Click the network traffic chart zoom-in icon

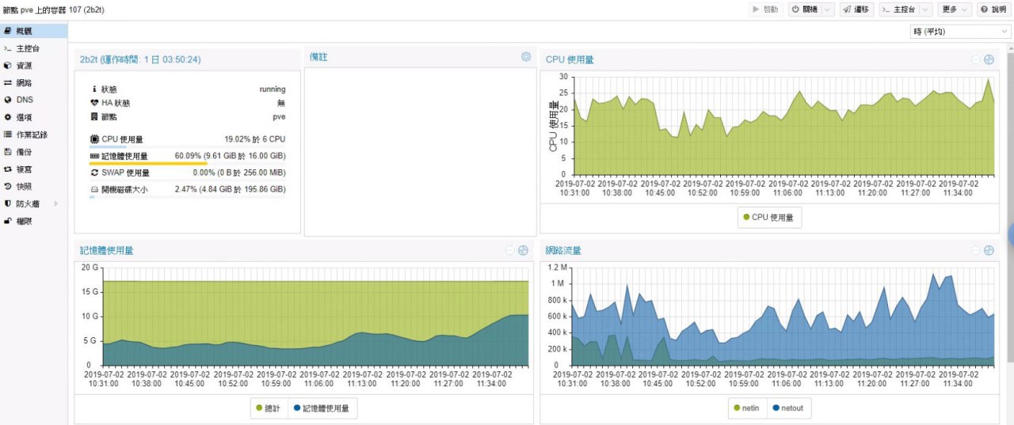pyautogui.click(x=989, y=250)
